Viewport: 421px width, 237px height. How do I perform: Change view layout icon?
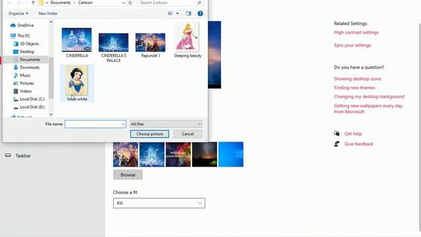170,13
